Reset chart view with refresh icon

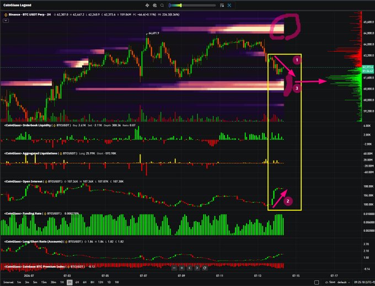click(205, 268)
